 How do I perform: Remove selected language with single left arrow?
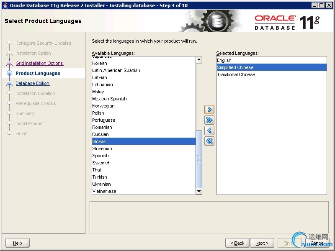pyautogui.click(x=209, y=131)
